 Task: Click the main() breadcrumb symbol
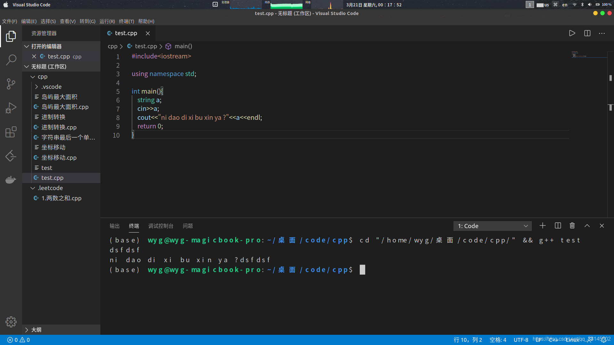pos(179,46)
